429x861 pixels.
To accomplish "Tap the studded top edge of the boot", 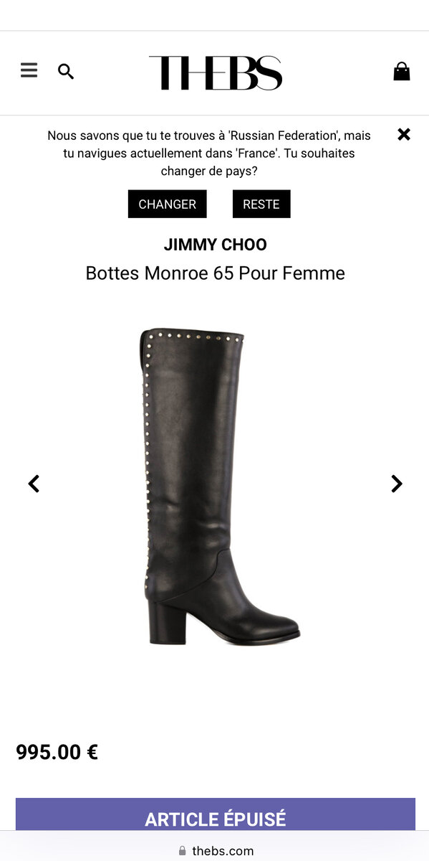I will coord(192,334).
